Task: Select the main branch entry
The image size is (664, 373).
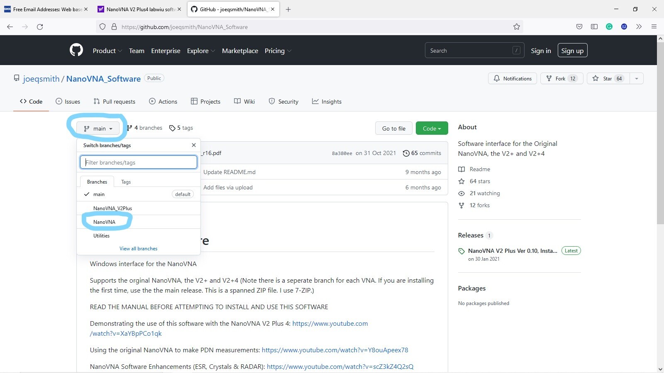Action: 139,194
